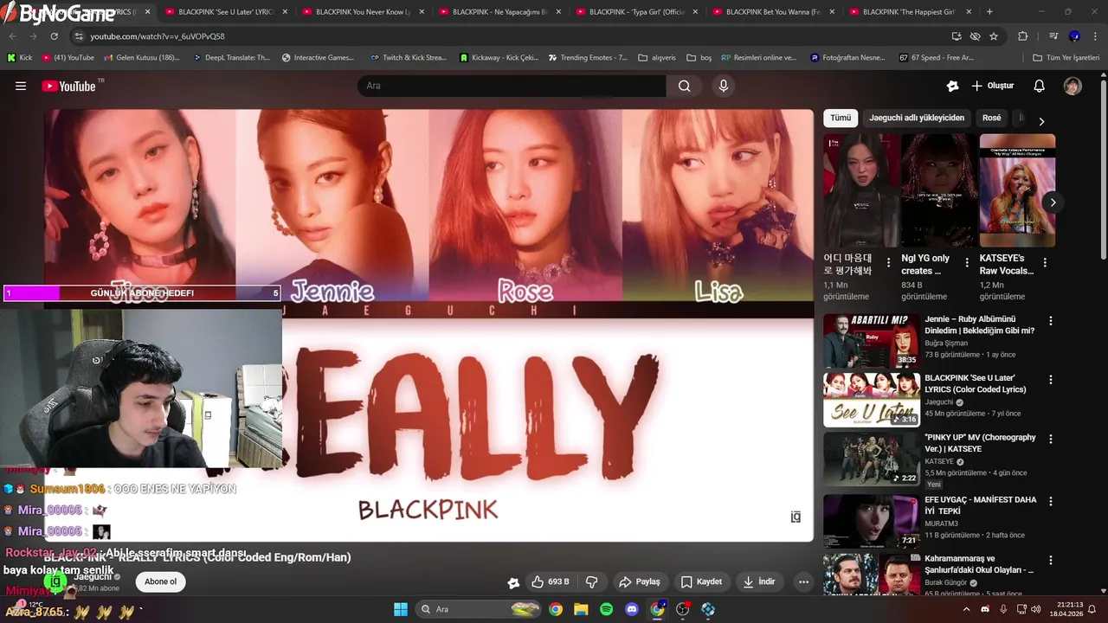The image size is (1108, 623).
Task: Open the YouTube hamburger guide menu
Action: (21, 86)
